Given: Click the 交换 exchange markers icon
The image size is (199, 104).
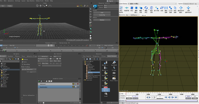Looking at the screenshot, I should pos(162,9).
